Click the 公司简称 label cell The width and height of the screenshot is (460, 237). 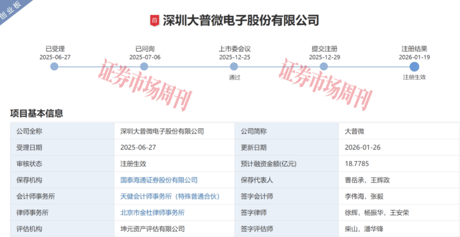287,131
